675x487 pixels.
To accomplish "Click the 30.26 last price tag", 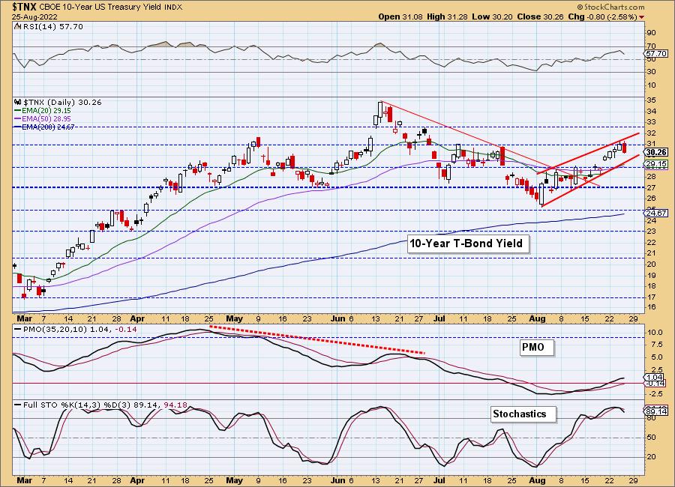I will [656, 152].
